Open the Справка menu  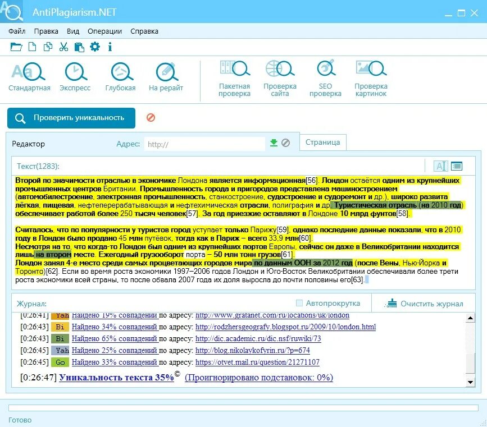(x=144, y=31)
